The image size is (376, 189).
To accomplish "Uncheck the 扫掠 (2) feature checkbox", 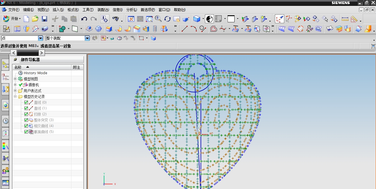I will [26, 114].
